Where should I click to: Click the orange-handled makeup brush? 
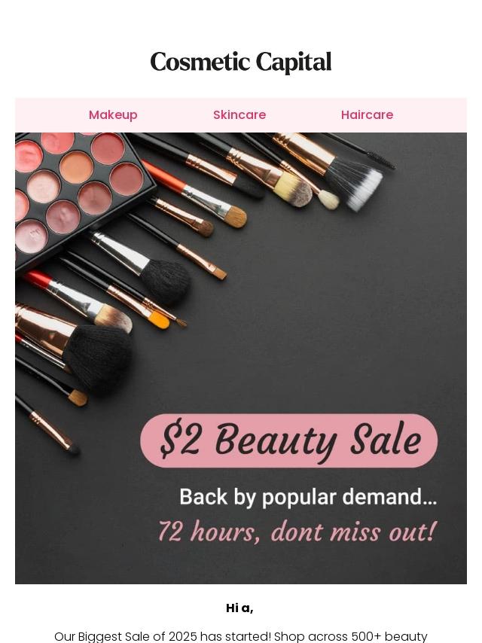click(x=194, y=194)
